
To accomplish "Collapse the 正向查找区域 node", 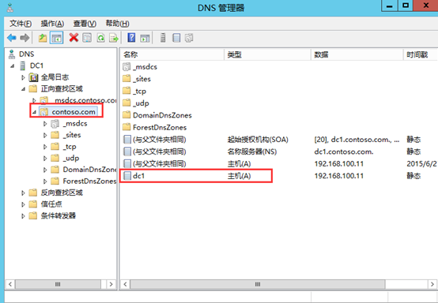I will [x=24, y=89].
